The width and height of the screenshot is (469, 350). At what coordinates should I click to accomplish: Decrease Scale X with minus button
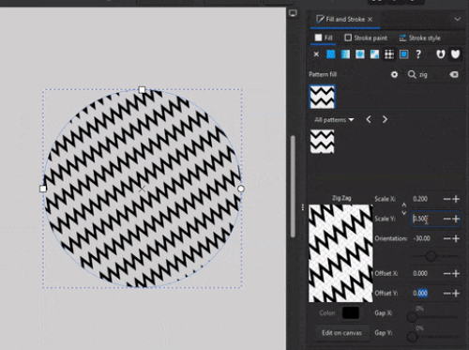click(x=447, y=199)
